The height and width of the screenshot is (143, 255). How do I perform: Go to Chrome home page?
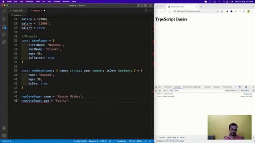pos(169,12)
